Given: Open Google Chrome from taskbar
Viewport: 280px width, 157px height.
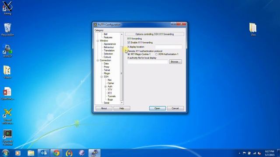Looking at the screenshot, I should [56, 153].
